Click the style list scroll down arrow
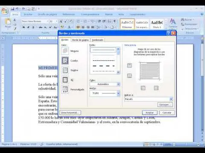This screenshot has height=153, width=205. pyautogui.click(x=118, y=73)
